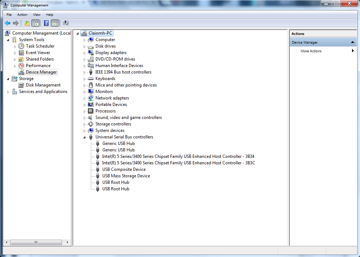Click the Event Viewer icon
360x257 pixels.
[x=21, y=53]
